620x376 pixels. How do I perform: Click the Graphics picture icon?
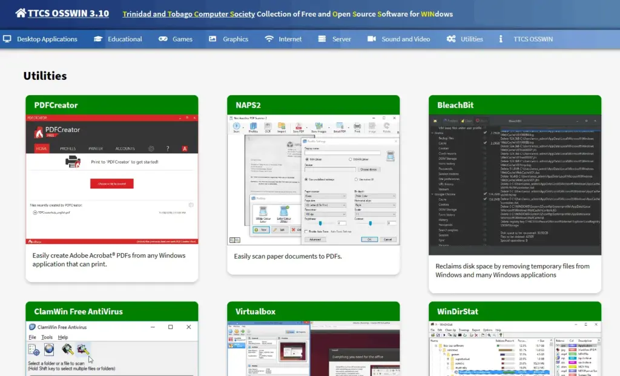click(x=213, y=39)
